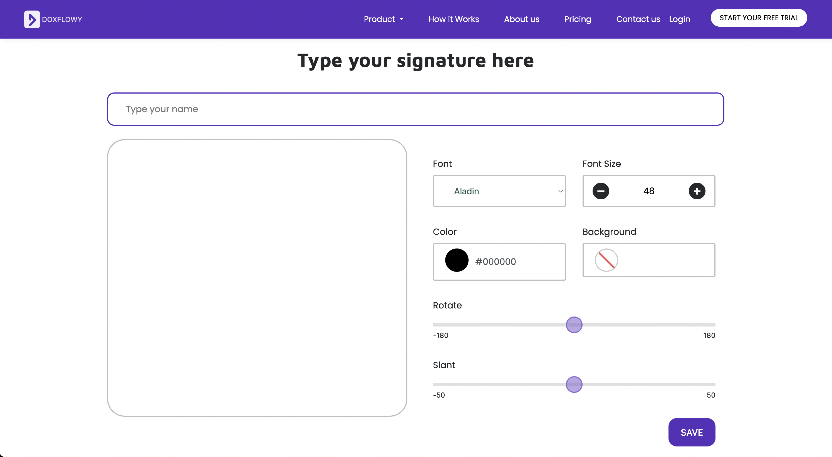Click the plus icon to increase font size

[x=697, y=191]
